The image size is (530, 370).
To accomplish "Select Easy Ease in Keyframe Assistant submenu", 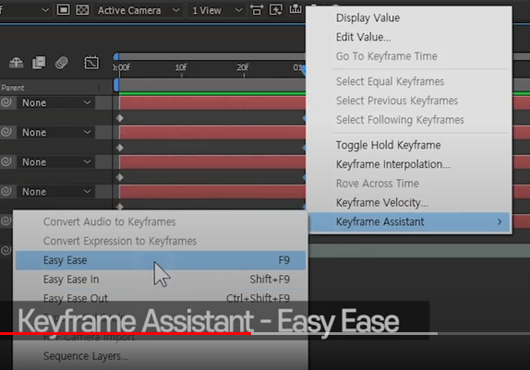I will (x=161, y=260).
